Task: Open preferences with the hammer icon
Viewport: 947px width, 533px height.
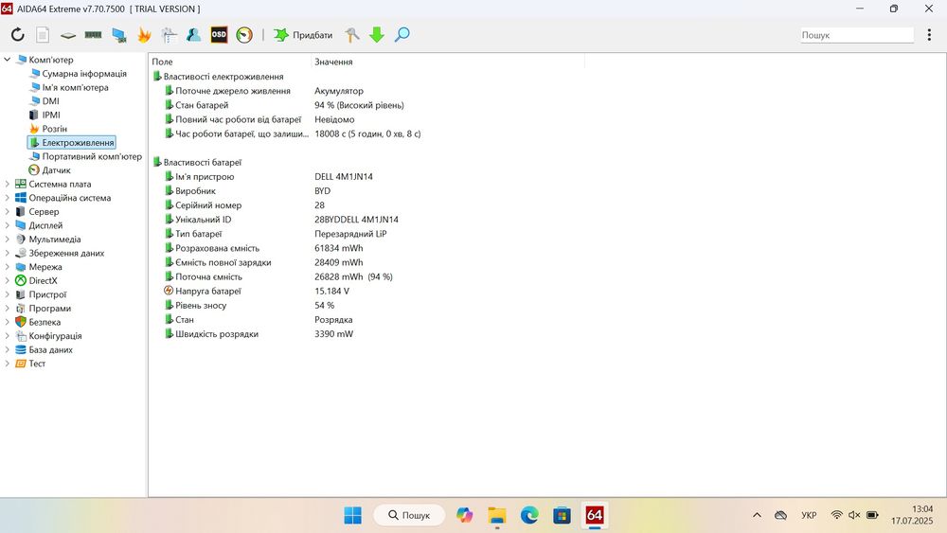Action: pos(352,35)
